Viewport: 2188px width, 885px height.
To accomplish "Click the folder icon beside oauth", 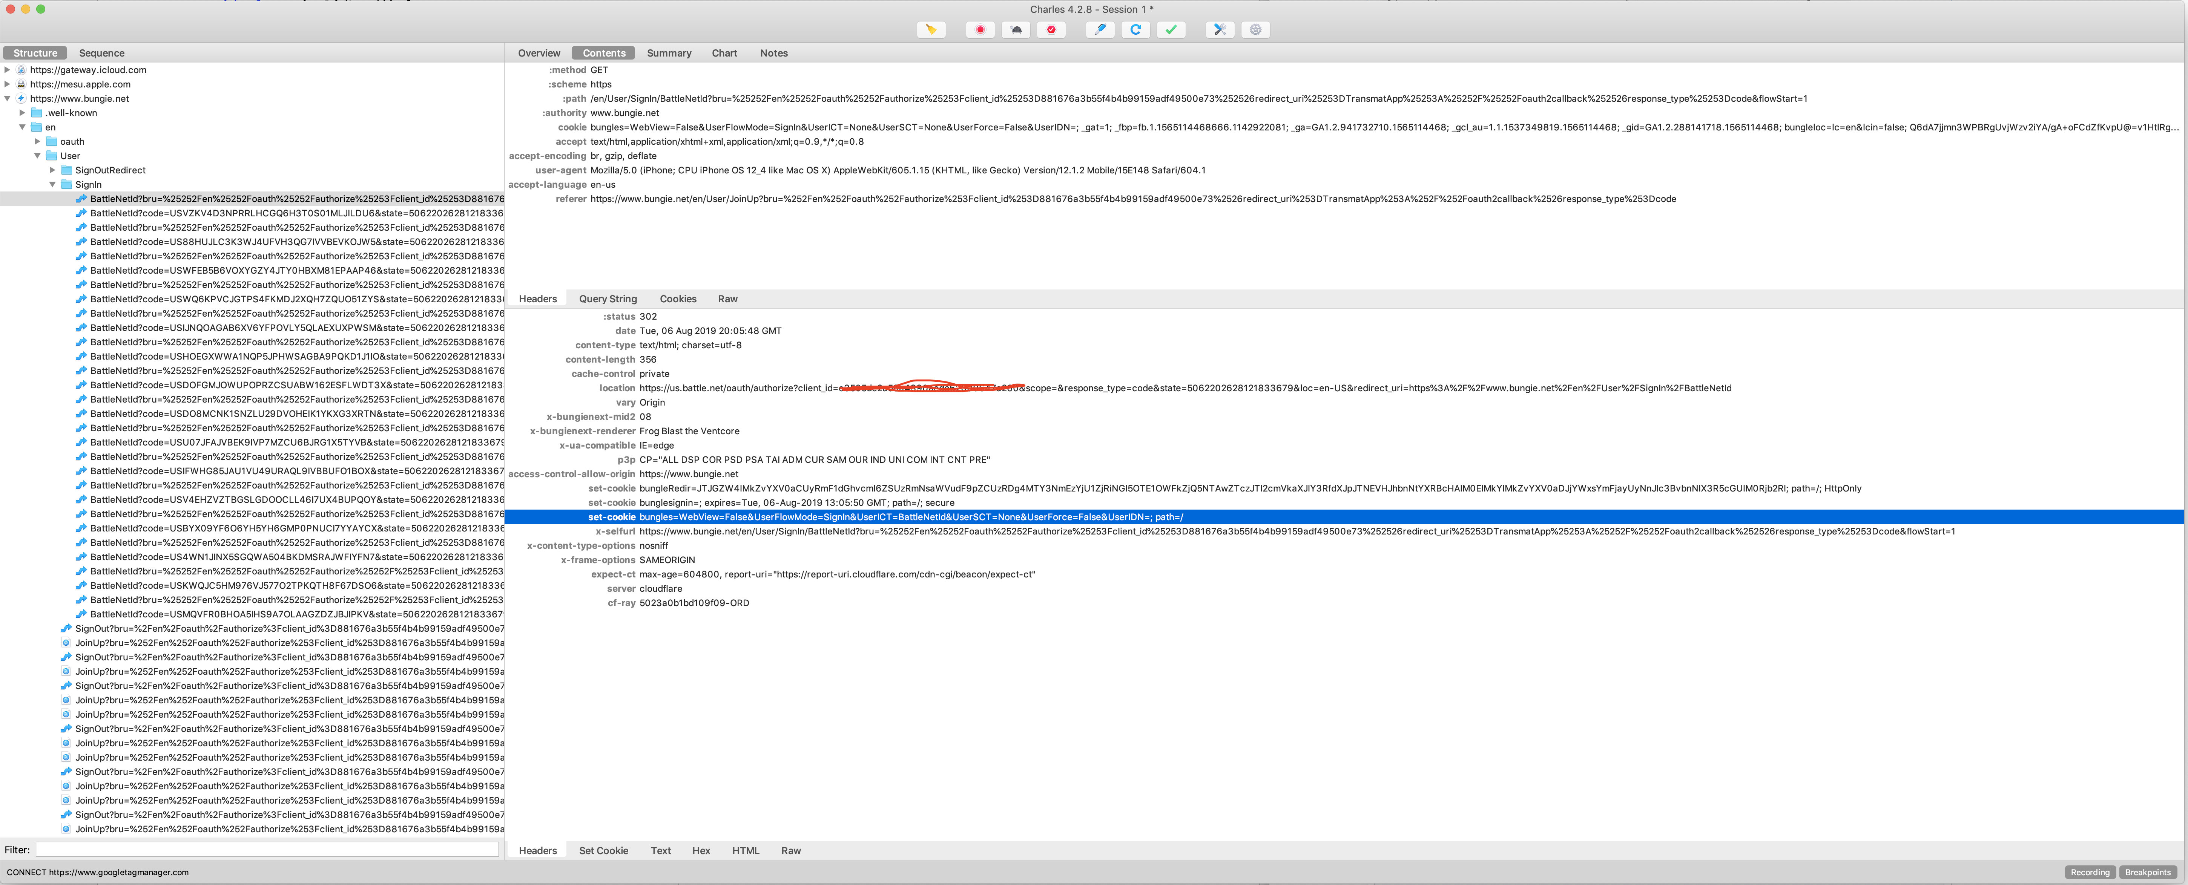I will point(51,142).
